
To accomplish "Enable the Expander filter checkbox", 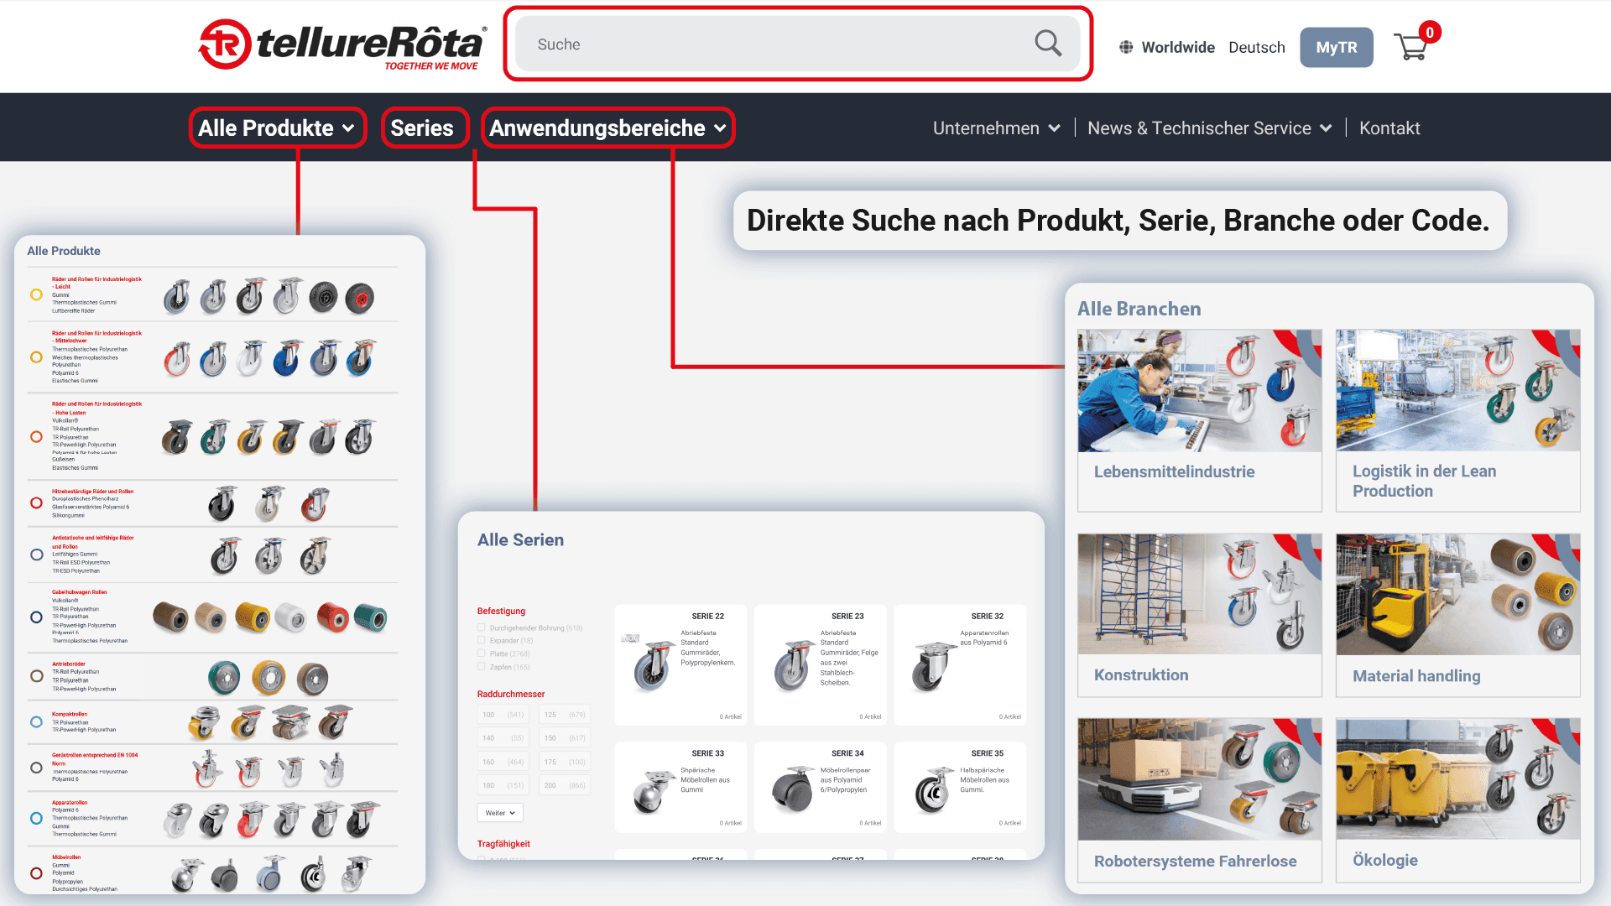I will point(482,640).
